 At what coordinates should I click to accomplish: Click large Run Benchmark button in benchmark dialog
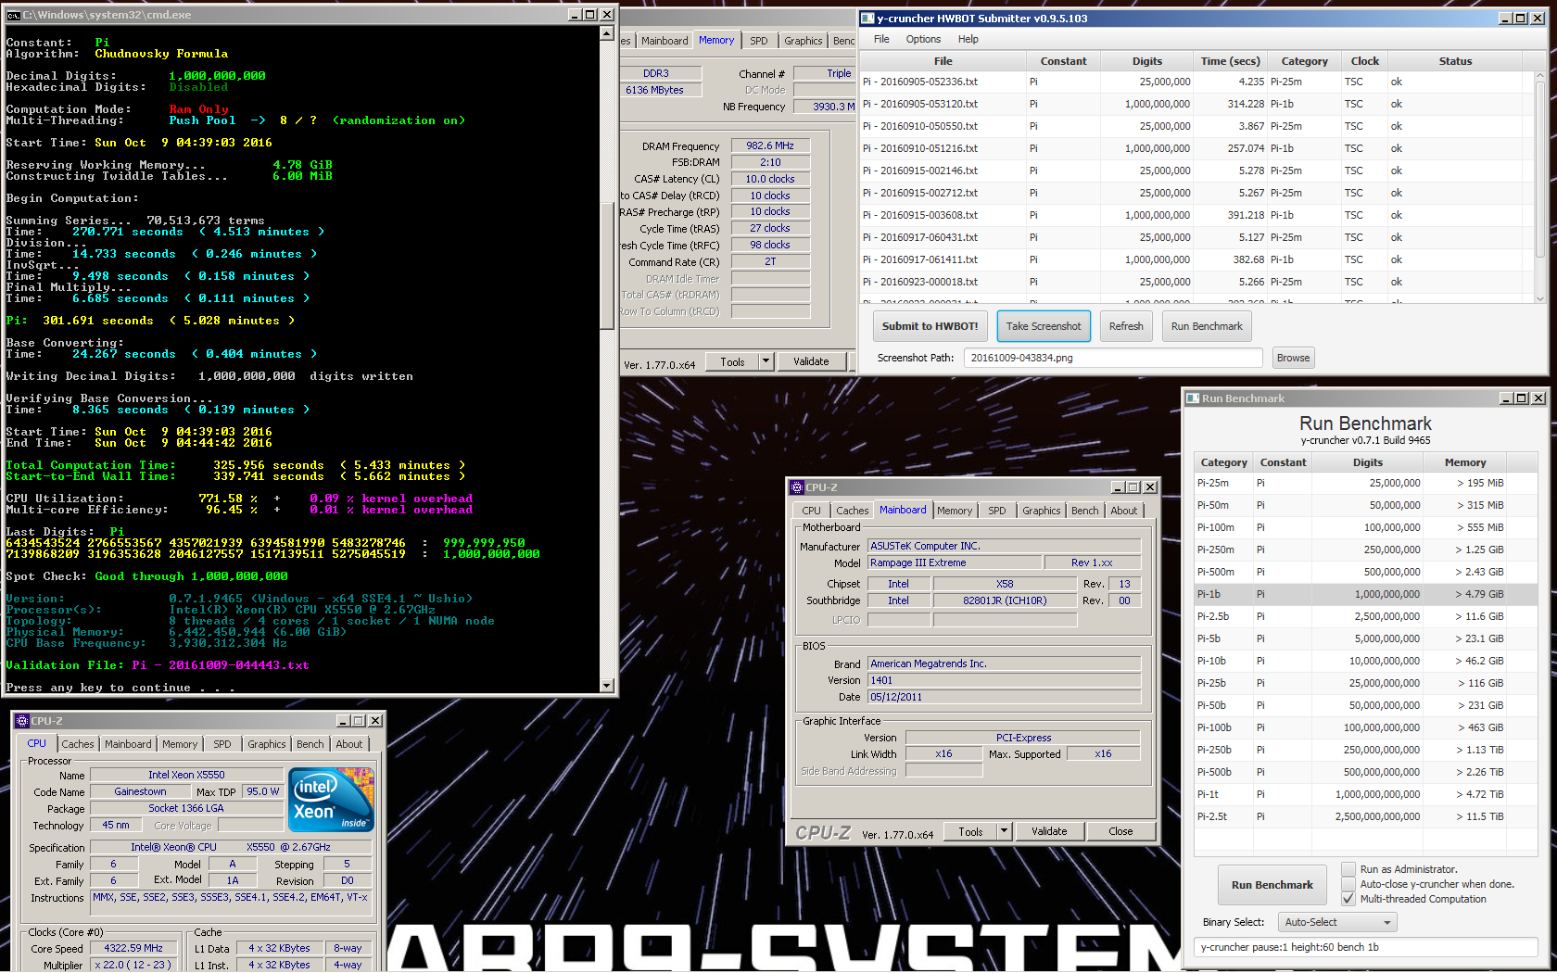[x=1272, y=885]
